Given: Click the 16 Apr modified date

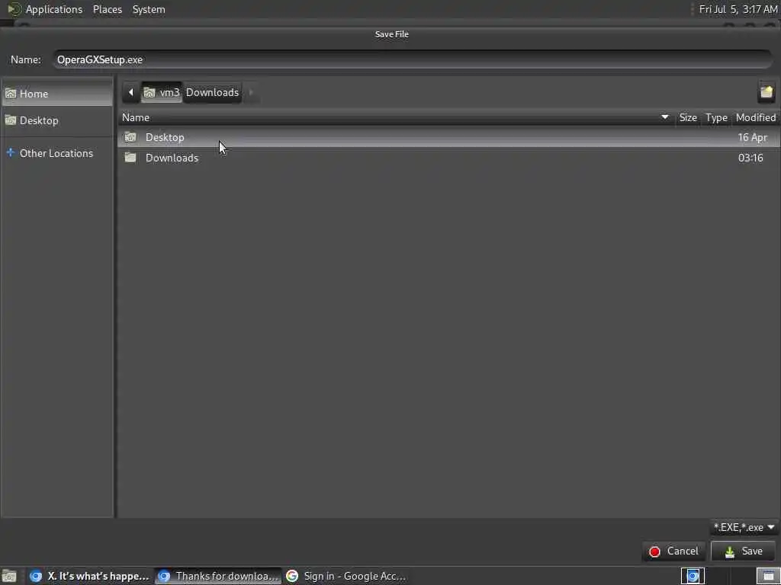Looking at the screenshot, I should pyautogui.click(x=753, y=137).
